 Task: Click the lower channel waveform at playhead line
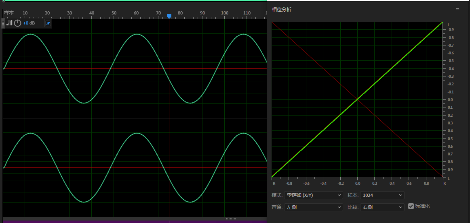point(169,178)
